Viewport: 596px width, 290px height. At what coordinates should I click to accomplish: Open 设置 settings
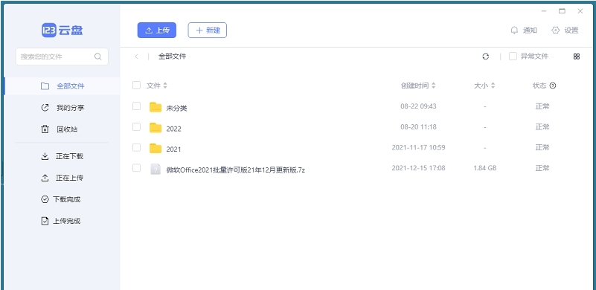pos(565,30)
